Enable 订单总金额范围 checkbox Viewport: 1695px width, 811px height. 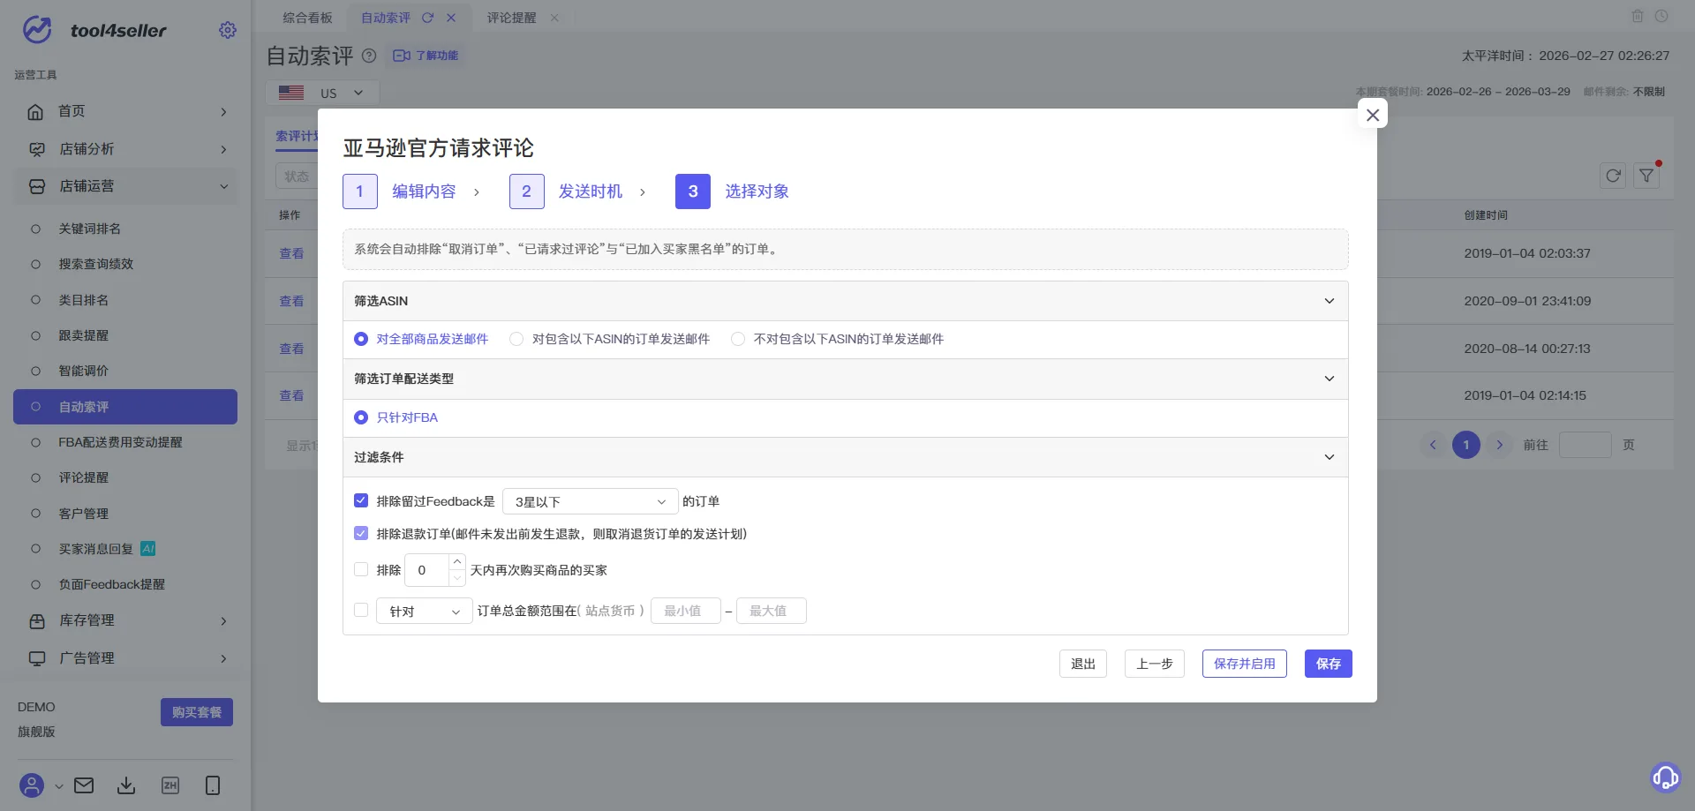(361, 610)
